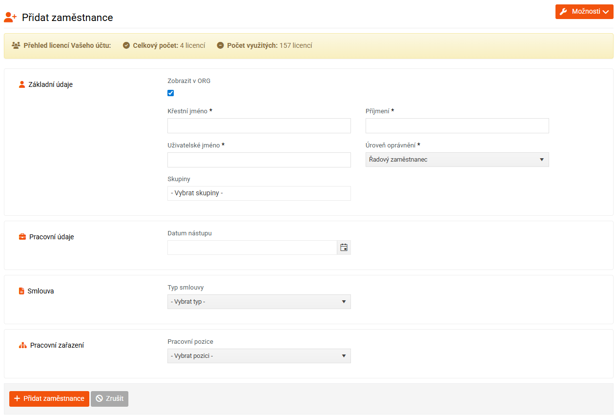Select the Uživatelské jméno input field

259,160
